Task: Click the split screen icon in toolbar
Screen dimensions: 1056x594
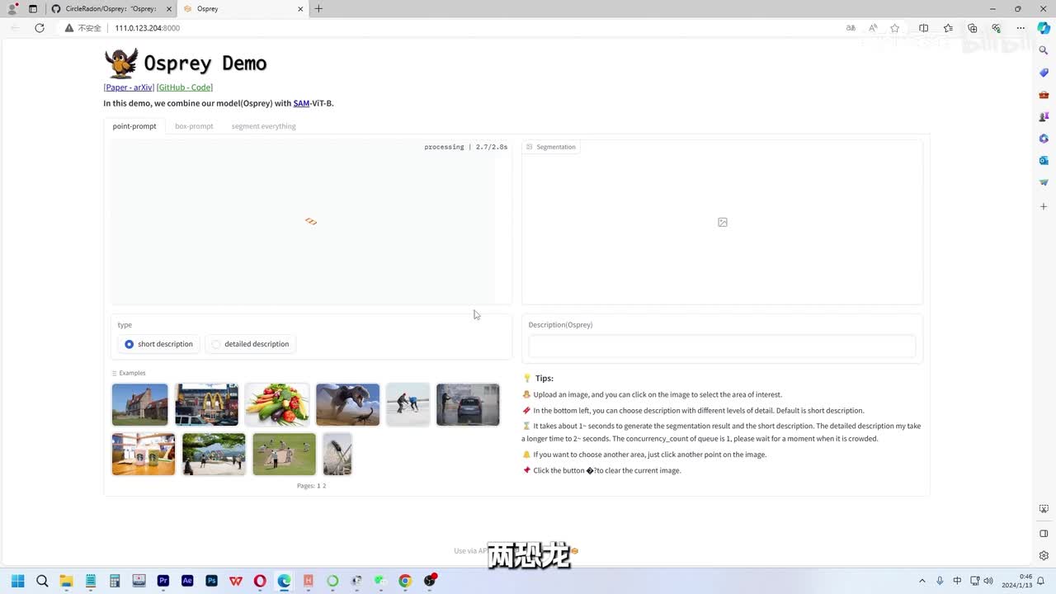Action: point(923,28)
